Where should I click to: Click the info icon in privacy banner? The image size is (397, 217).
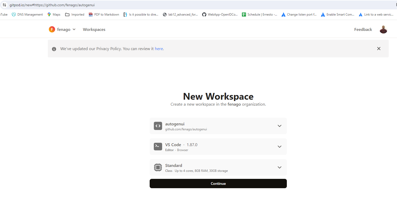coord(54,49)
